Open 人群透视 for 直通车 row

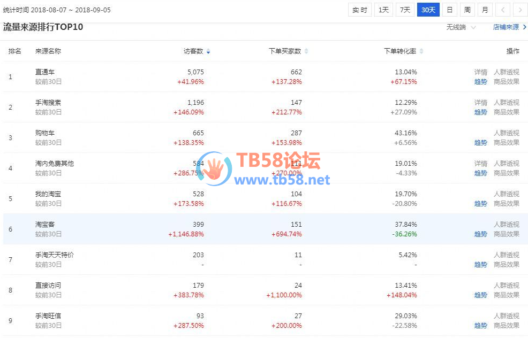[507, 72]
